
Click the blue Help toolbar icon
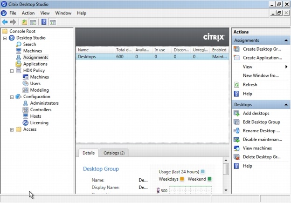point(44,22)
